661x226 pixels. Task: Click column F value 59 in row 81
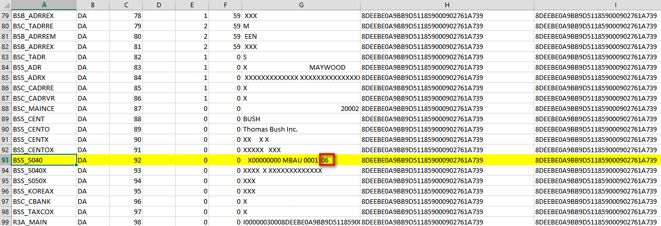pos(225,37)
